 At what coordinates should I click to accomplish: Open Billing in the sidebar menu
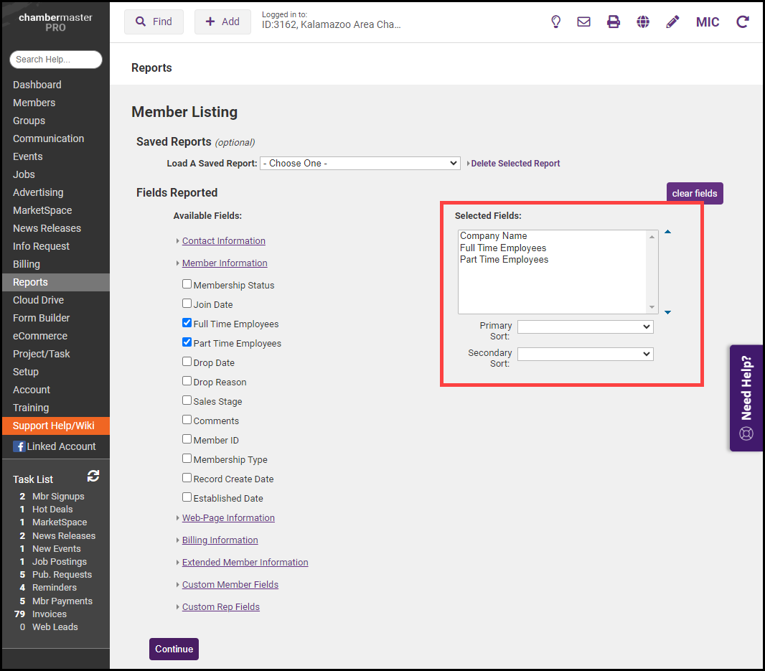tap(27, 264)
